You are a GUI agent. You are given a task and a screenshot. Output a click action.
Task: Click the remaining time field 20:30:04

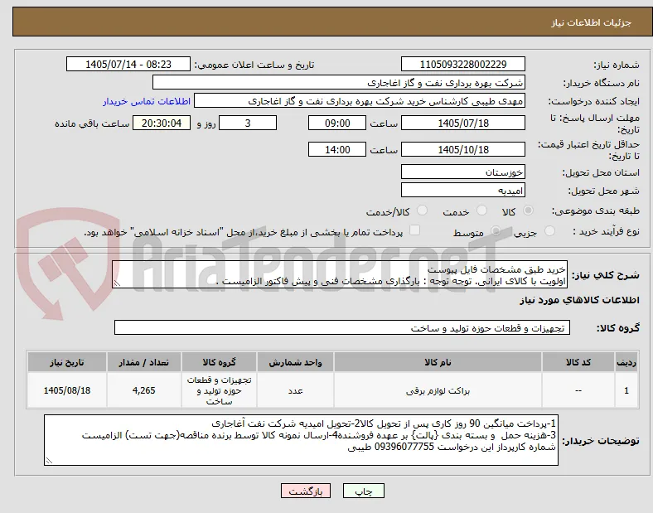(x=162, y=123)
